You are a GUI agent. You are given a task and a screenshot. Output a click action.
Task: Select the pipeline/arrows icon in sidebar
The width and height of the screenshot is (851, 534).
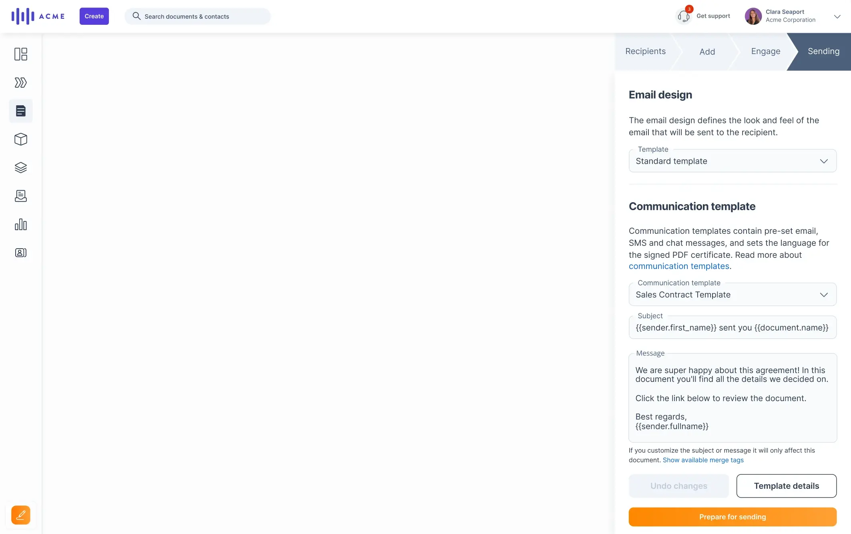click(21, 82)
